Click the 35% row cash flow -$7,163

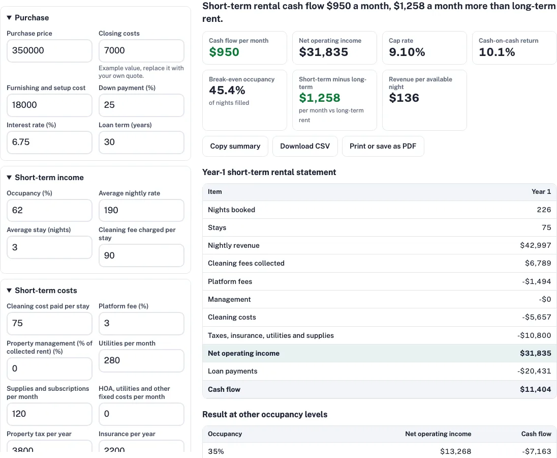(537, 451)
